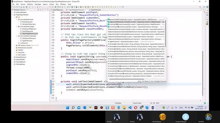Expand the Referenced Libraries node
The width and height of the screenshot is (220, 123).
point(15,48)
